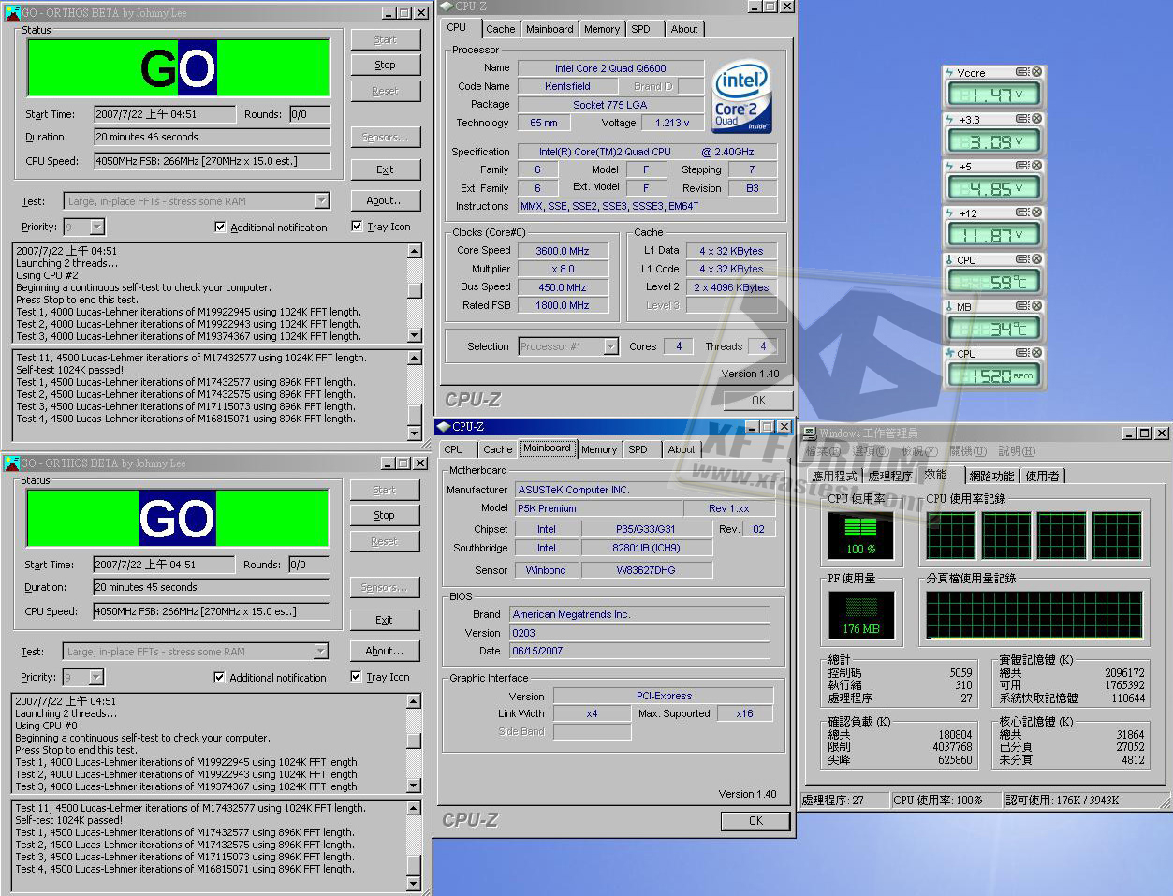
Task: Open Test dropdown in top ORTHOS window
Action: (321, 200)
